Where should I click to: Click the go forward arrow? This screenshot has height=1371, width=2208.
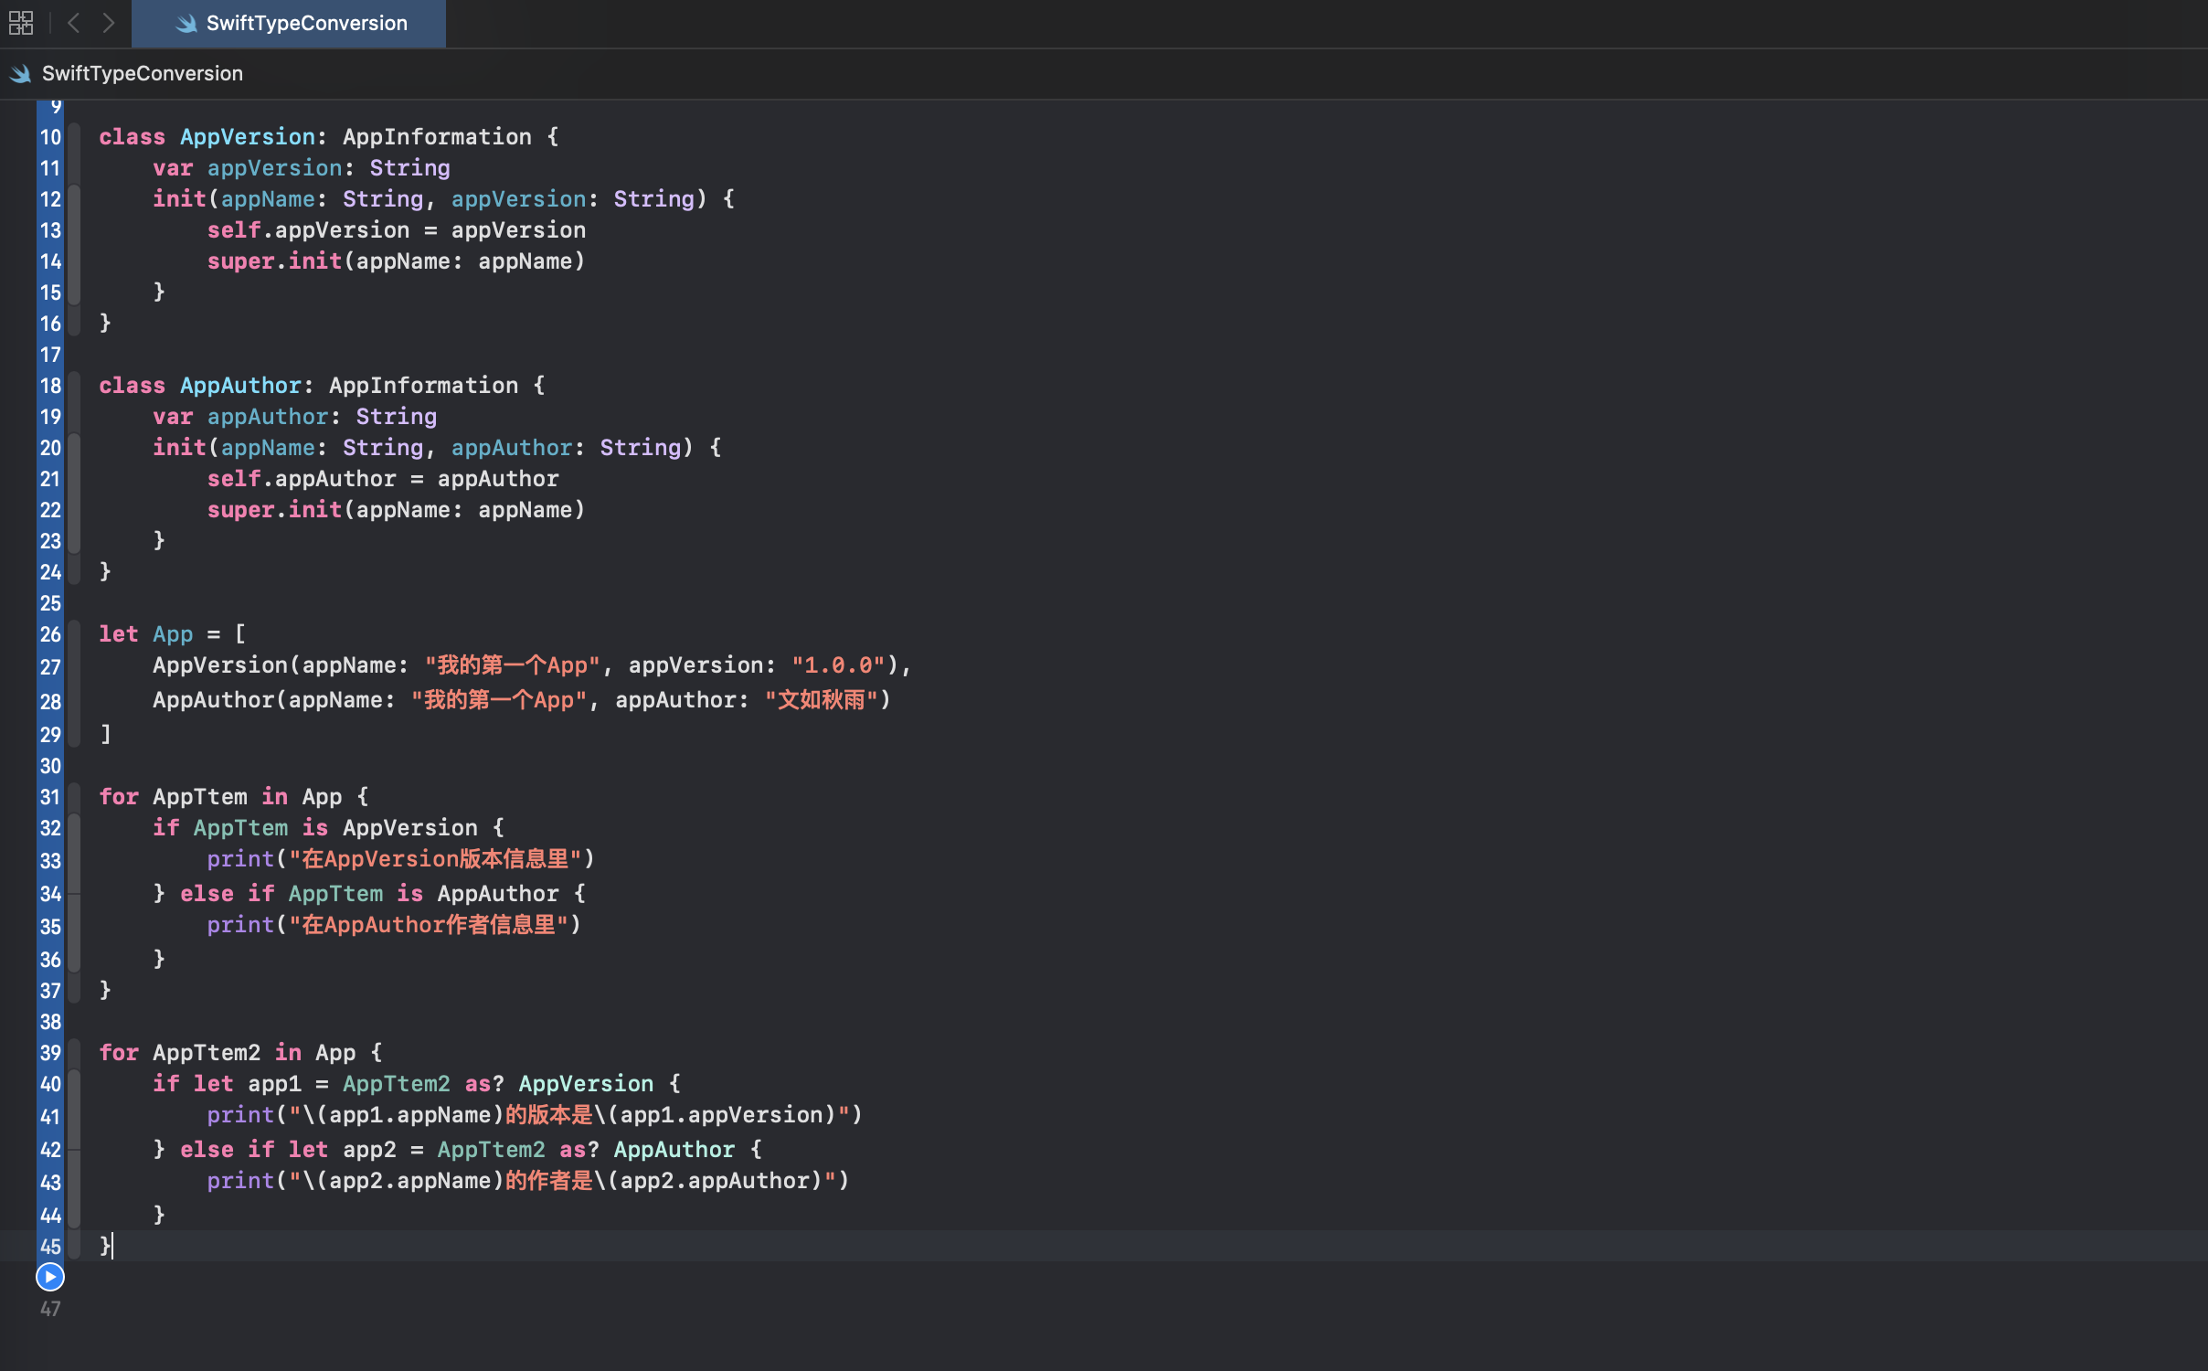tap(109, 23)
